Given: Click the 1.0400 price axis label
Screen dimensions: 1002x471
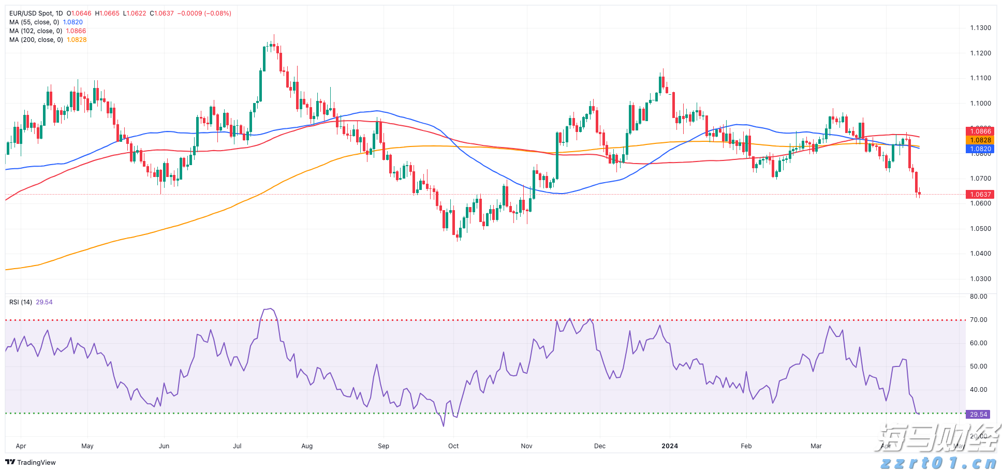Looking at the screenshot, I should pyautogui.click(x=980, y=254).
